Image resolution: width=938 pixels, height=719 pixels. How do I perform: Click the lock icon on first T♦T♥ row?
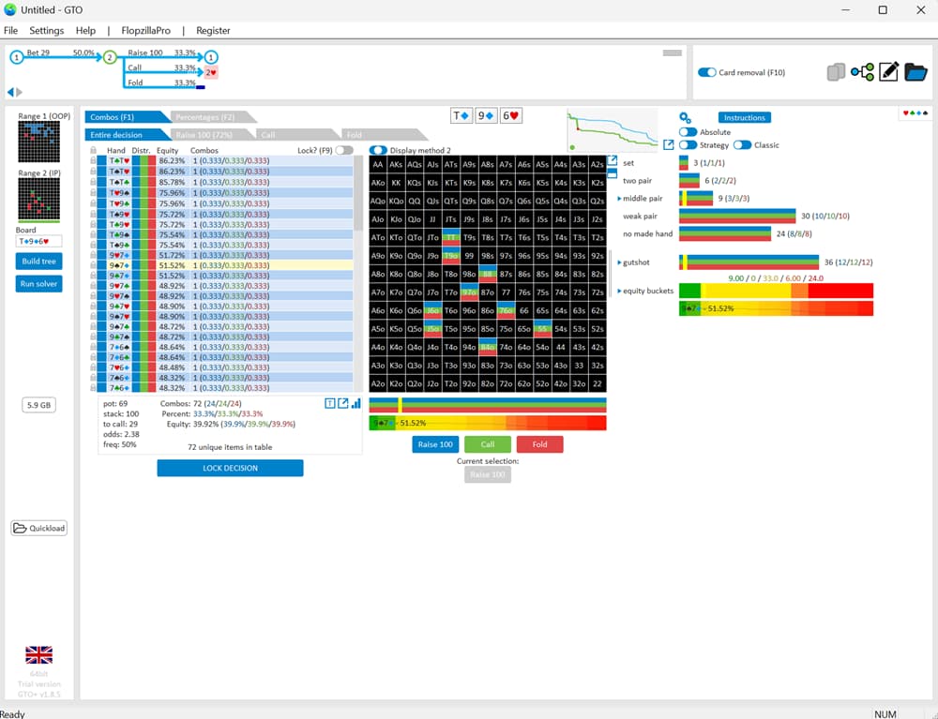click(x=93, y=161)
